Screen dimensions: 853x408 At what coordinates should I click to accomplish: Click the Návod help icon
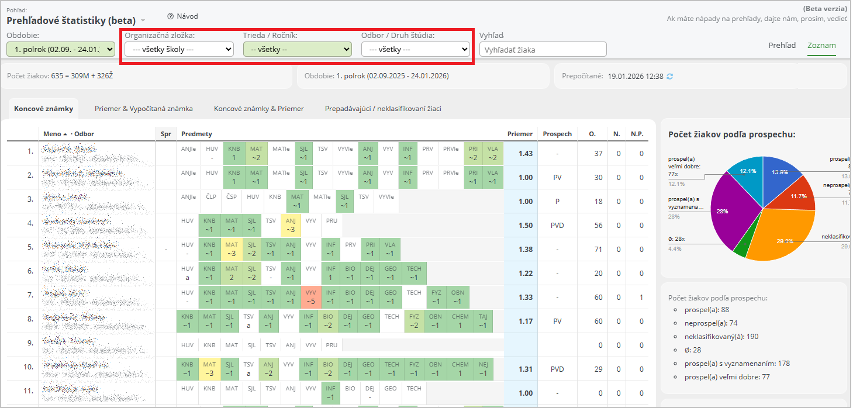pos(171,16)
